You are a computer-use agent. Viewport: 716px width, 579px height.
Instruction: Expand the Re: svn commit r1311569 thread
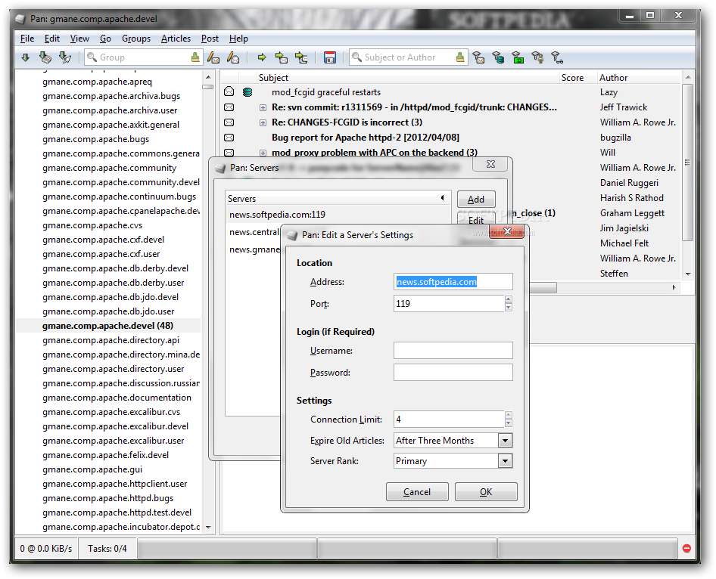pyautogui.click(x=263, y=107)
